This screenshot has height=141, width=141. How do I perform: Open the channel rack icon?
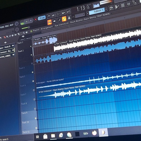pos(123,5)
